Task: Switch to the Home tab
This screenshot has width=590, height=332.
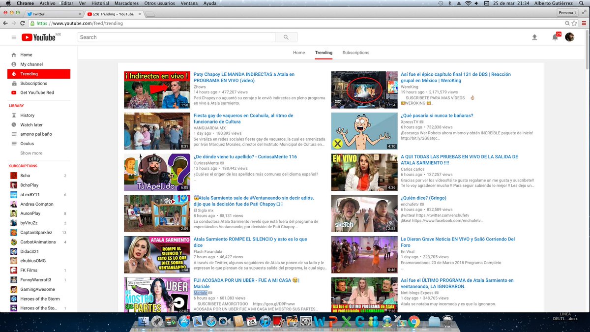Action: click(299, 53)
